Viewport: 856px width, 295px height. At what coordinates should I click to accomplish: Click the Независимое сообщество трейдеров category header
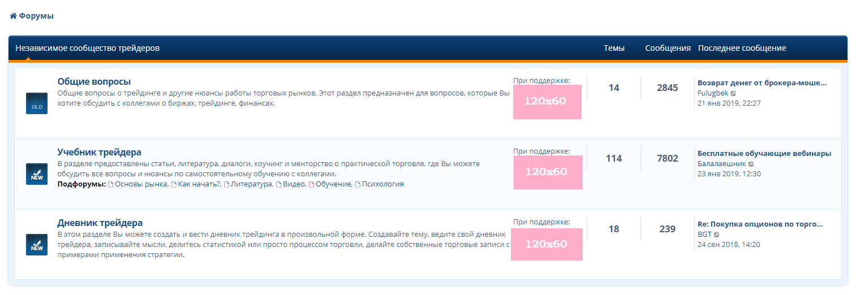tap(88, 48)
